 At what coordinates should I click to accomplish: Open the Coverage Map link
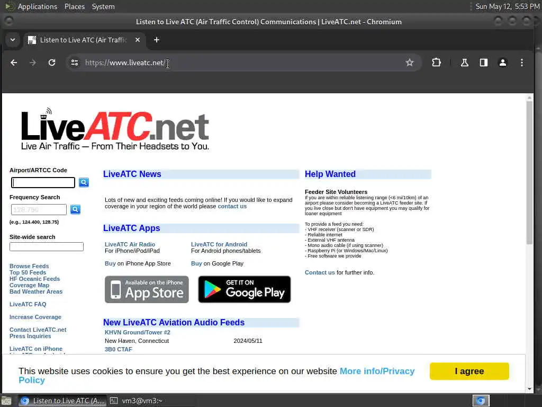pyautogui.click(x=30, y=285)
